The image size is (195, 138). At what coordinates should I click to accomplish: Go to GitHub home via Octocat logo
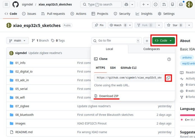click(15, 4)
